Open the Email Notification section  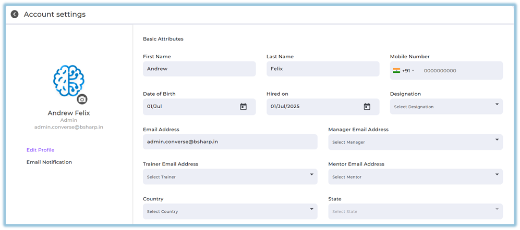tap(49, 162)
